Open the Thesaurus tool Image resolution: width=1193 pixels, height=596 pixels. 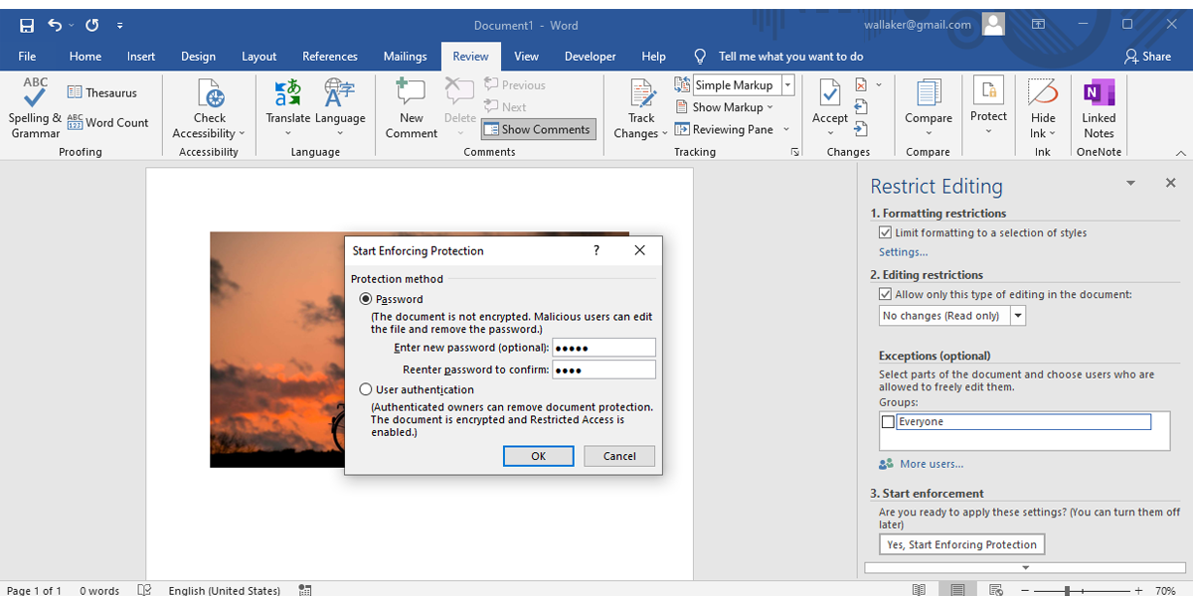[101, 92]
